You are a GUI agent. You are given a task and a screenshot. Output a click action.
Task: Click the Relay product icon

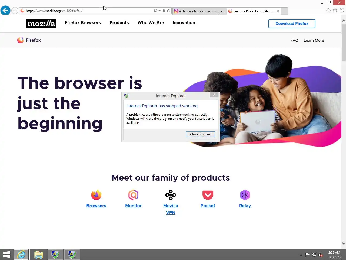pyautogui.click(x=245, y=195)
